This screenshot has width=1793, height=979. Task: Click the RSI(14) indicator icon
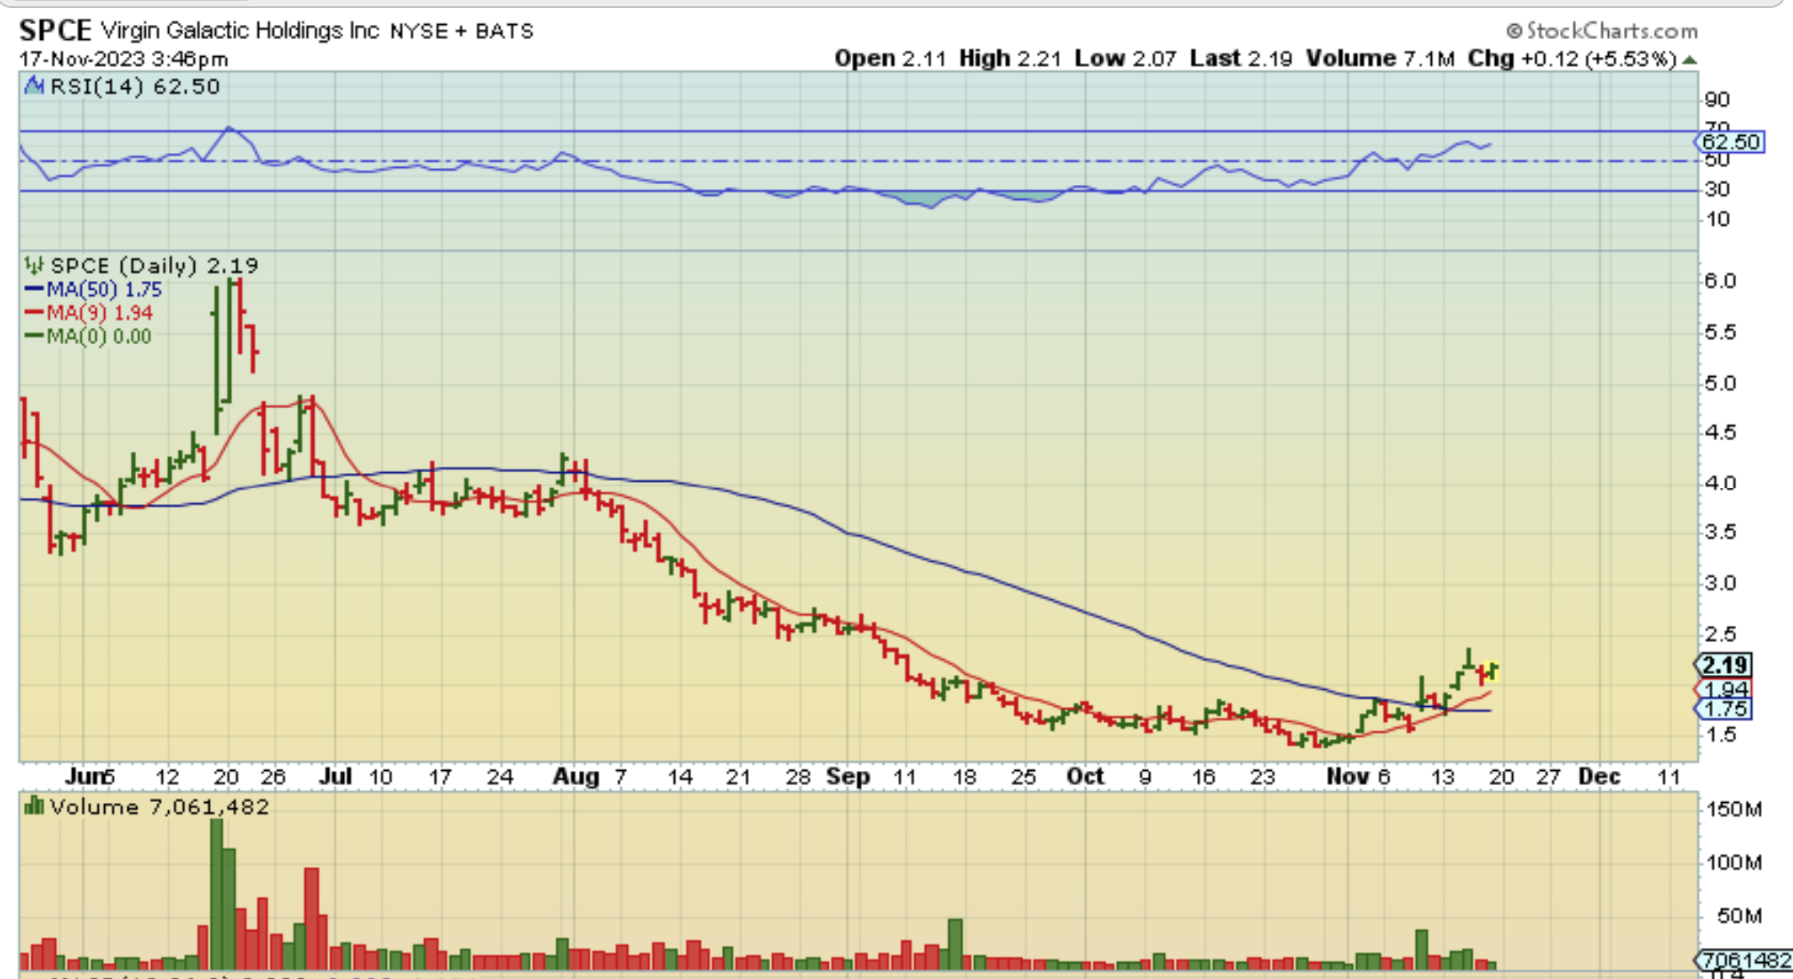(34, 86)
